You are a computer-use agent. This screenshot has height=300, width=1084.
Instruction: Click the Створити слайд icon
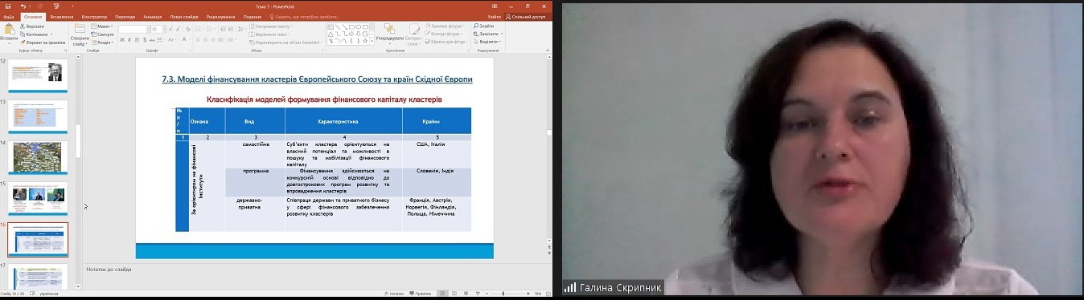tap(80, 33)
